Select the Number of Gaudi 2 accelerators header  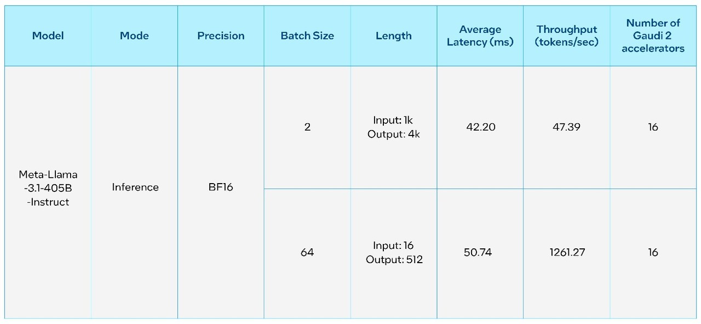click(653, 36)
